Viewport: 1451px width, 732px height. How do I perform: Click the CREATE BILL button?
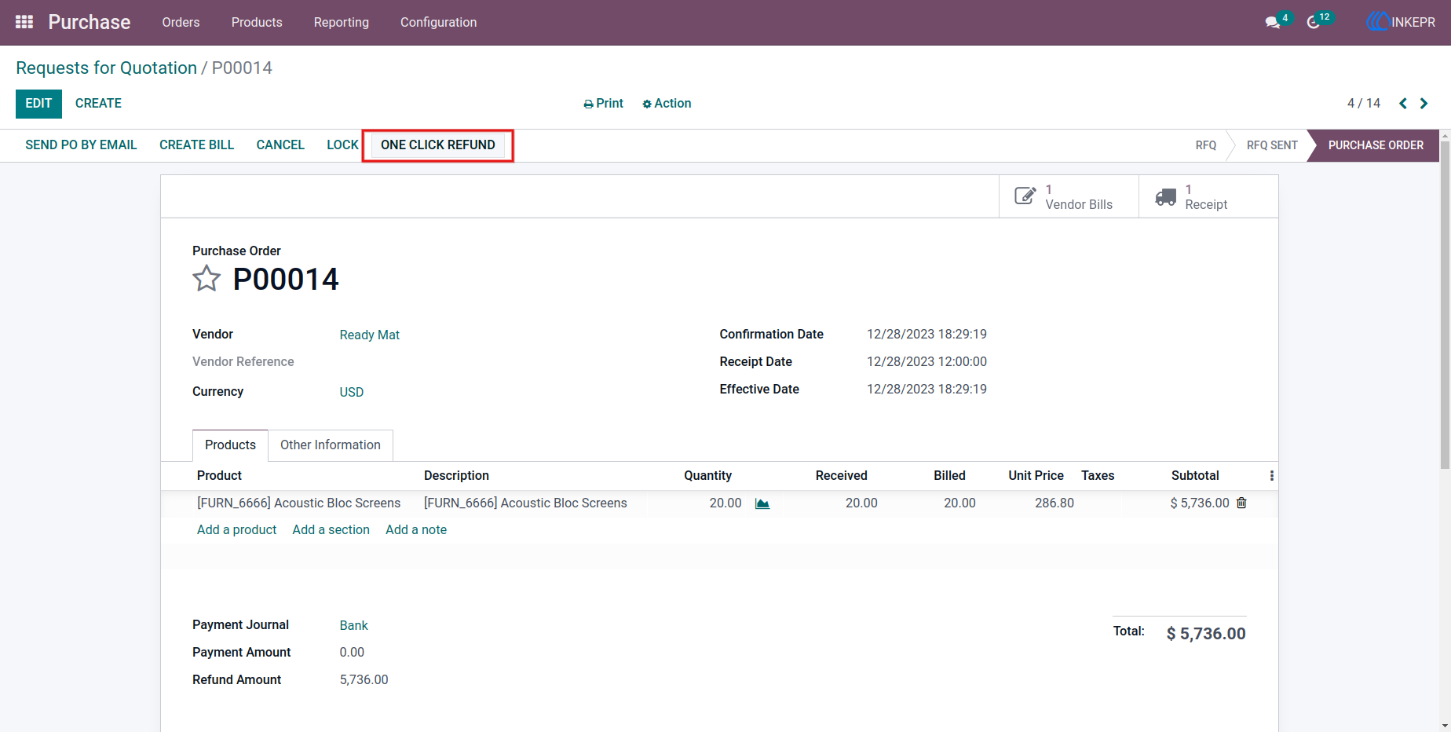tap(197, 145)
